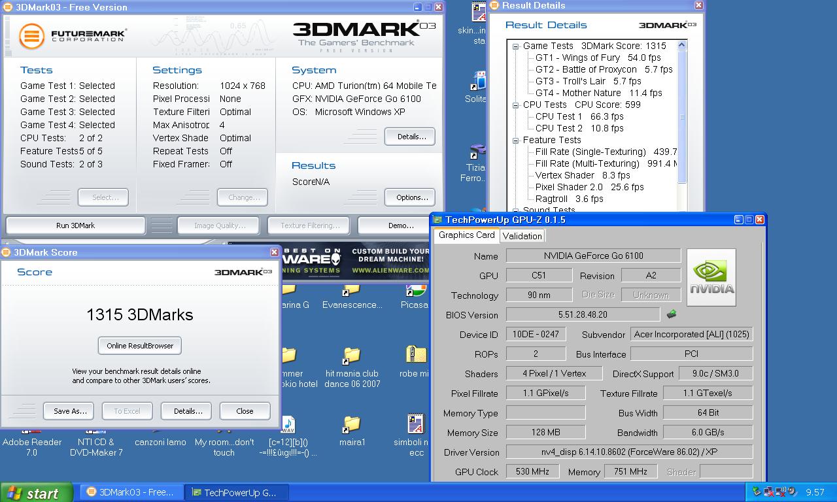
Task: Click the TechPowerUp GPU-Z taskbar button
Action: [x=237, y=492]
